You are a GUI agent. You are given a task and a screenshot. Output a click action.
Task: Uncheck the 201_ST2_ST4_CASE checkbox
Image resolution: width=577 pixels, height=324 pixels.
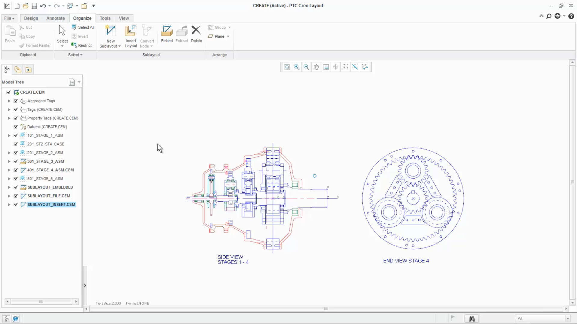point(16,144)
